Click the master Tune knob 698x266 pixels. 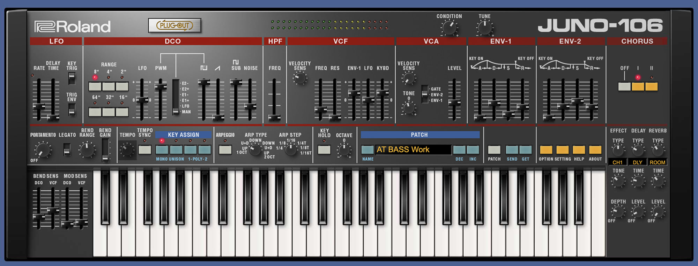[x=484, y=28]
